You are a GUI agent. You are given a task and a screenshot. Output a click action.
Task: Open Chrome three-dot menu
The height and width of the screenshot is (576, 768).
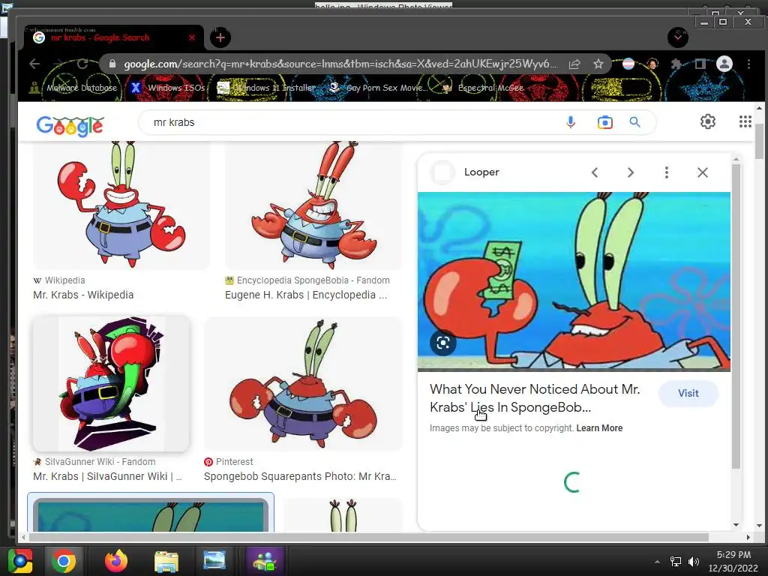pyautogui.click(x=748, y=64)
